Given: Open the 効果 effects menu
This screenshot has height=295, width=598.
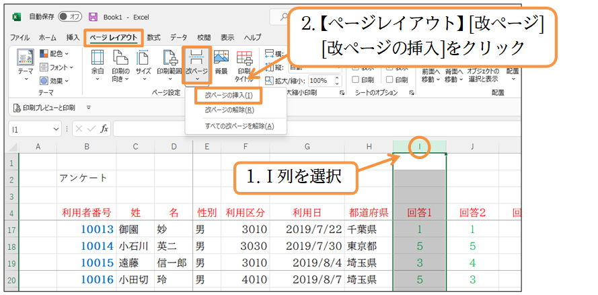Looking at the screenshot, I should pos(54,81).
